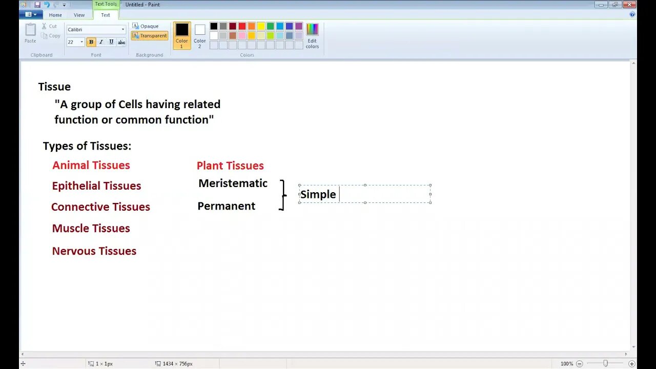Click the Cut scissors button
This screenshot has width=656, height=369.
(x=49, y=26)
